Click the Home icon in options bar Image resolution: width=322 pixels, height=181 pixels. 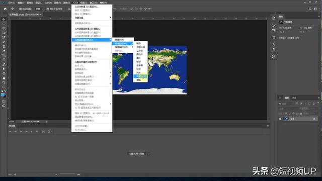point(5,9)
